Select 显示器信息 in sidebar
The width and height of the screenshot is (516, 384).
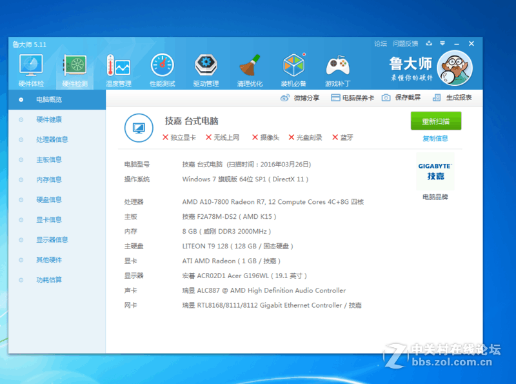[57, 239]
